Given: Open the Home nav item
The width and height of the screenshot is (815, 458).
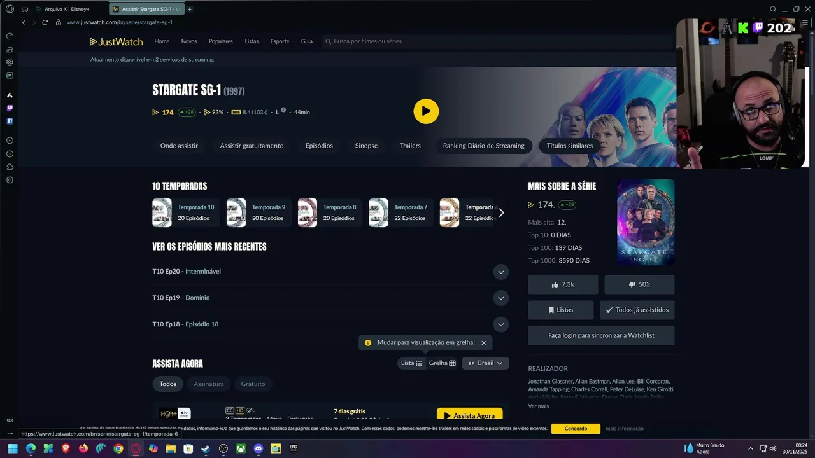Looking at the screenshot, I should 162,41.
